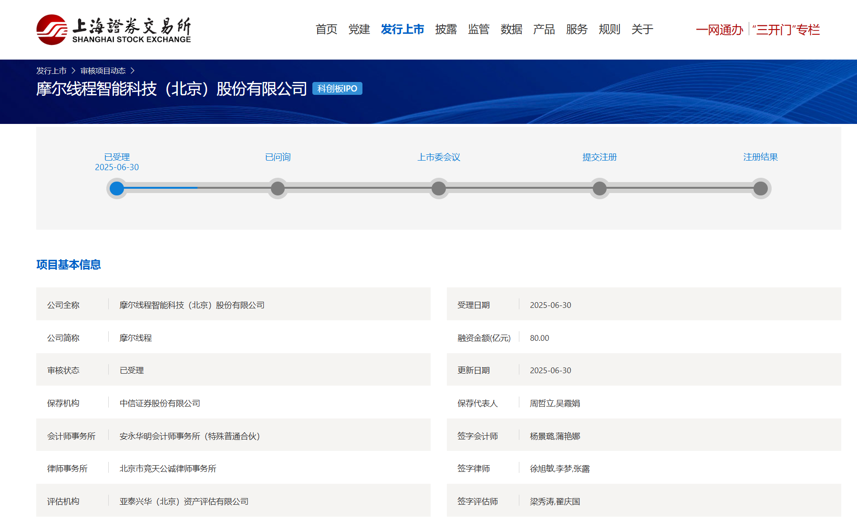Click the 会计师事务所 label
The width and height of the screenshot is (857, 520).
click(71, 436)
